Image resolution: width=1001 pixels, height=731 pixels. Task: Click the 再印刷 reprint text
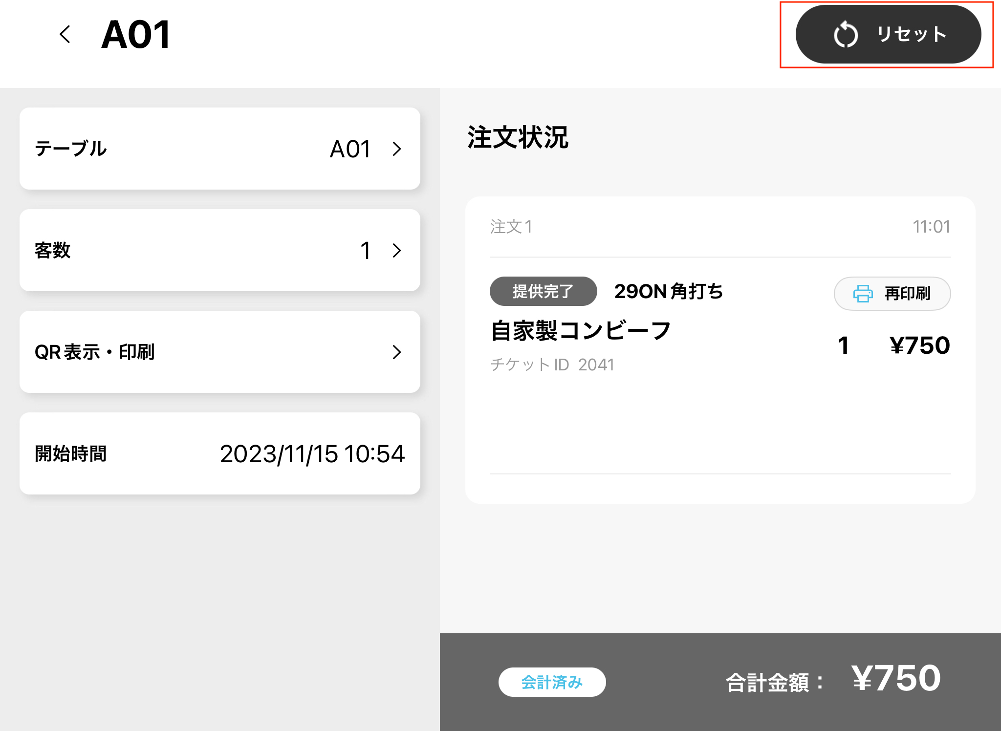coord(907,294)
